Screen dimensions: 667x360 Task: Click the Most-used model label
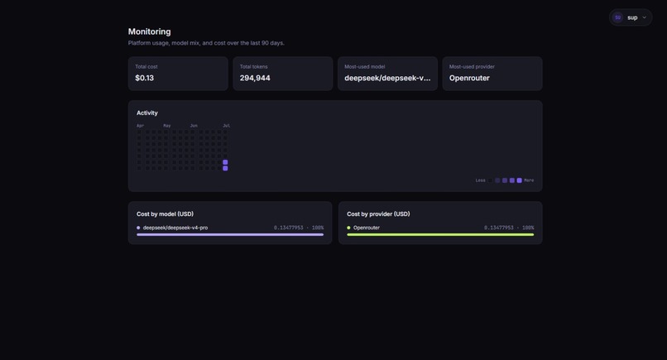point(365,67)
